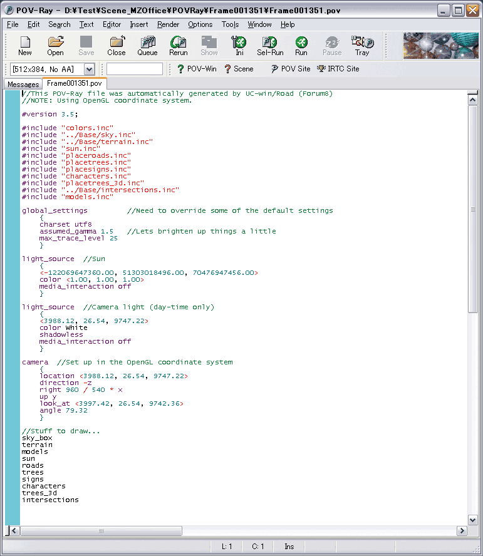Open the Editor menu
Image resolution: width=483 pixels, height=556 pixels.
(112, 24)
